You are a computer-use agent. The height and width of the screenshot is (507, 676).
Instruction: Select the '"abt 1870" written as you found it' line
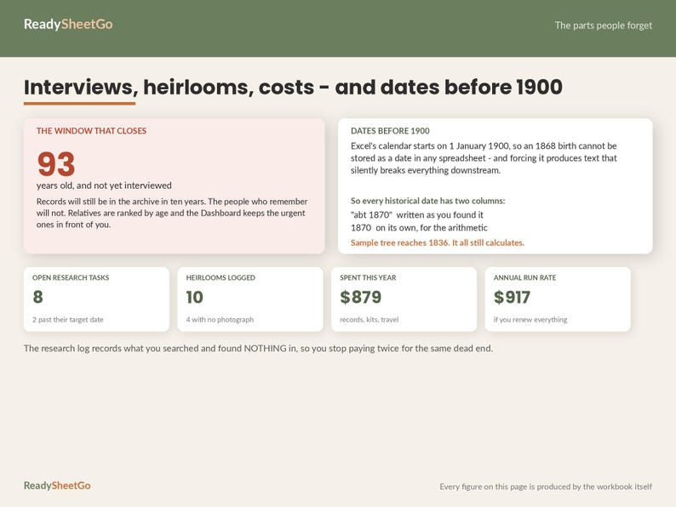(x=417, y=214)
